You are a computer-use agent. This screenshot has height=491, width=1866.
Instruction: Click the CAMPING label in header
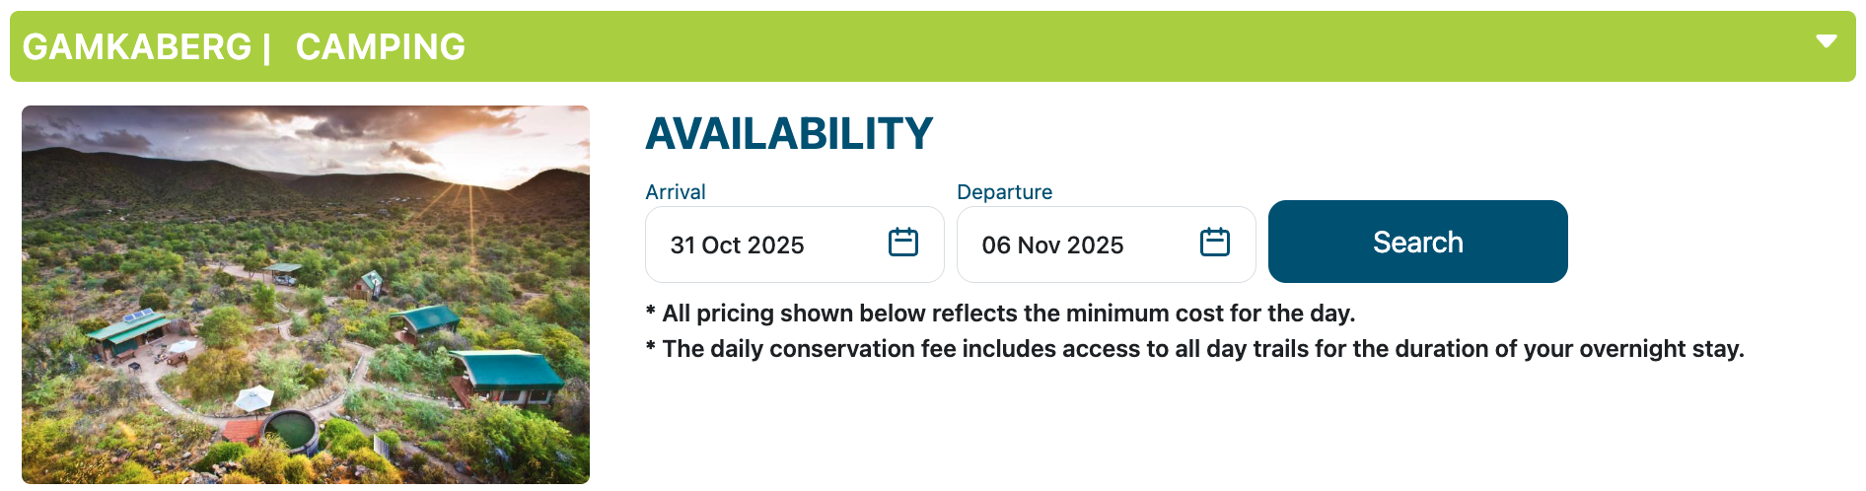381,46
